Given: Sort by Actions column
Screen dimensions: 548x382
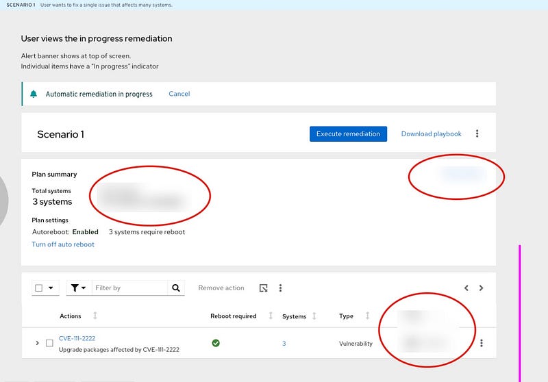Looking at the screenshot, I should pyautogui.click(x=95, y=316).
